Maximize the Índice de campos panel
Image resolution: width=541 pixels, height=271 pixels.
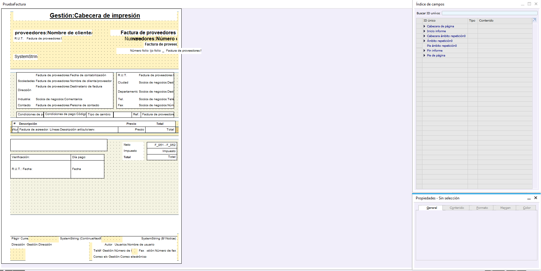click(529, 4)
